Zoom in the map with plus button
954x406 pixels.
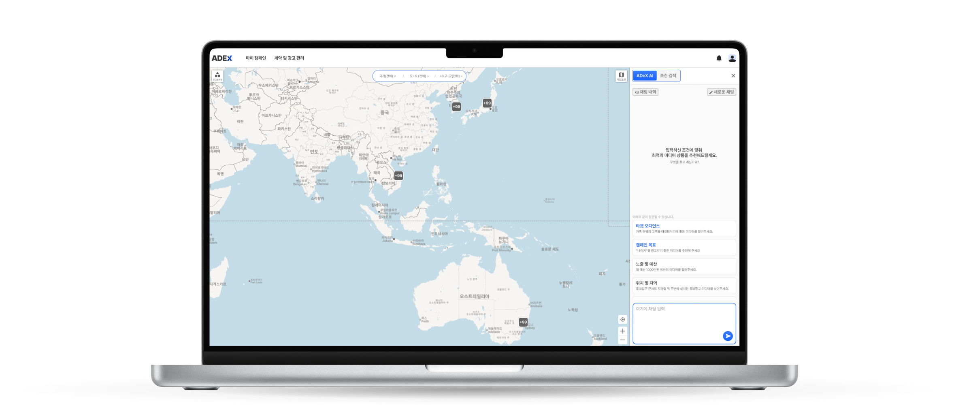point(622,331)
